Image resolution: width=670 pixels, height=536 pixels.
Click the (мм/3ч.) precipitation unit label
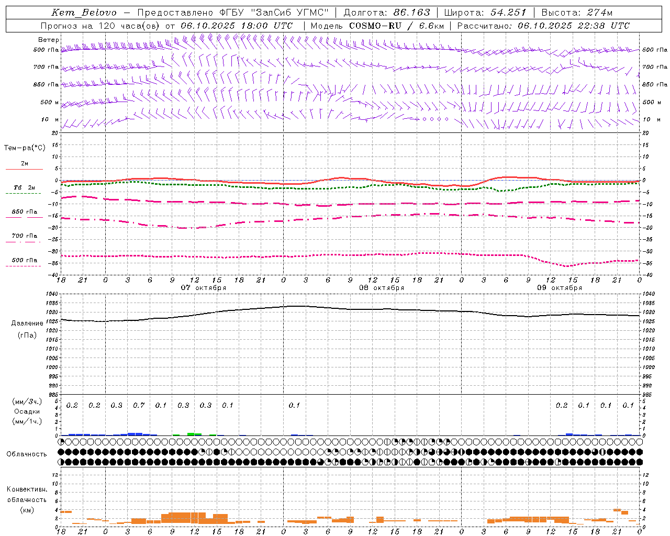[27, 401]
